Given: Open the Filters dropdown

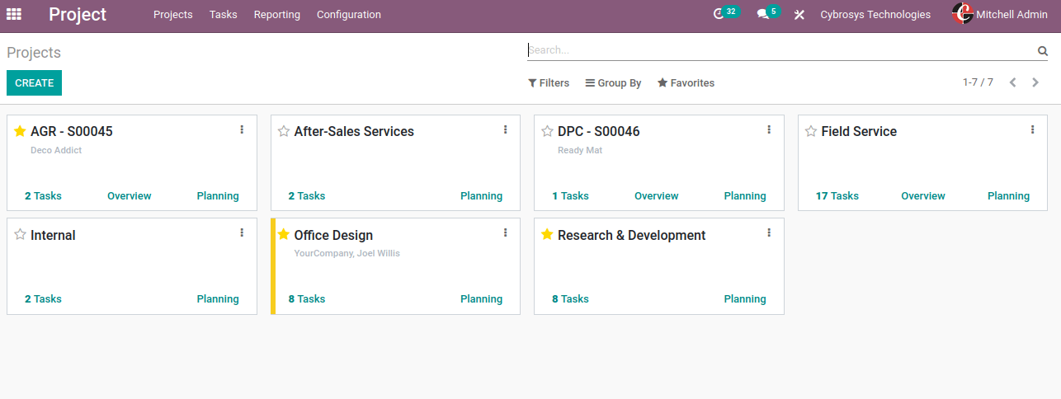Looking at the screenshot, I should [x=549, y=83].
